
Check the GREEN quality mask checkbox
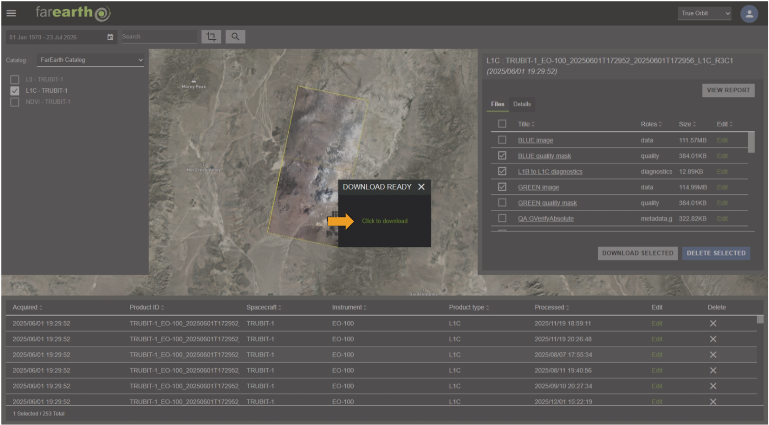click(x=502, y=202)
